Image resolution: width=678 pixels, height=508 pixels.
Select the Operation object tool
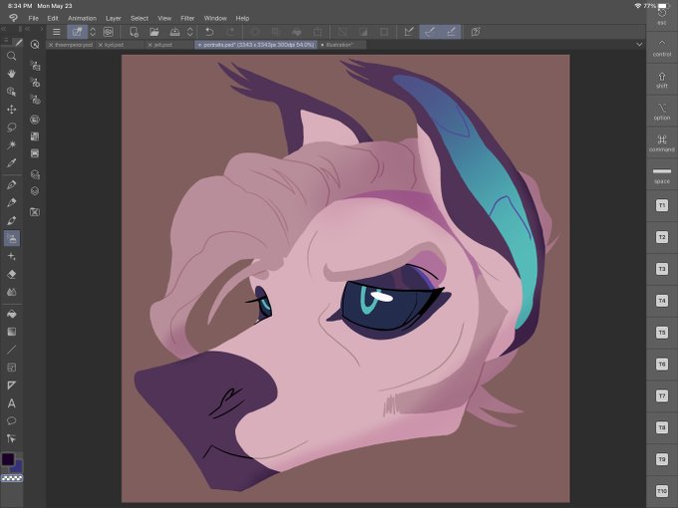(x=12, y=92)
